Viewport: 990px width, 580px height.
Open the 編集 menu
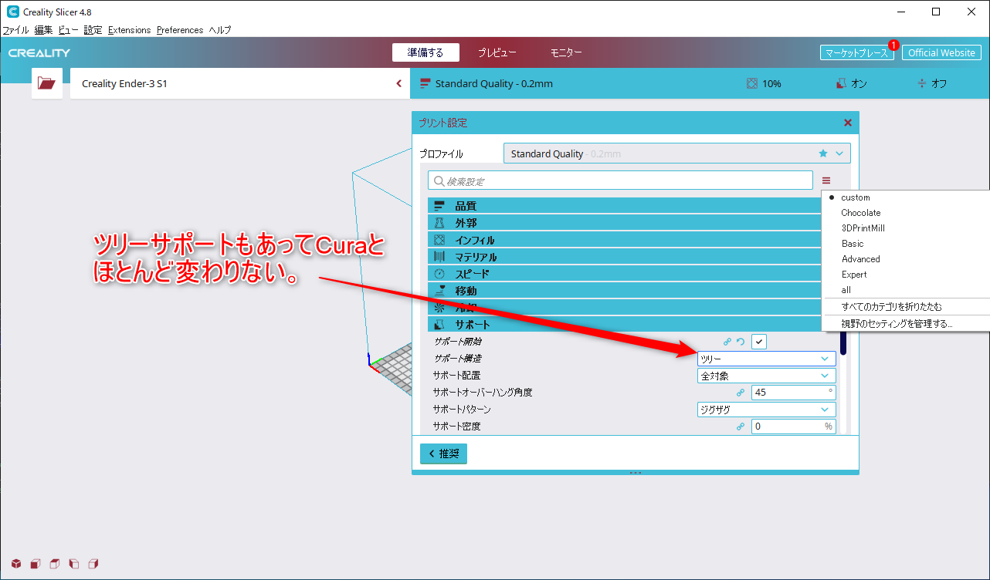tap(44, 30)
